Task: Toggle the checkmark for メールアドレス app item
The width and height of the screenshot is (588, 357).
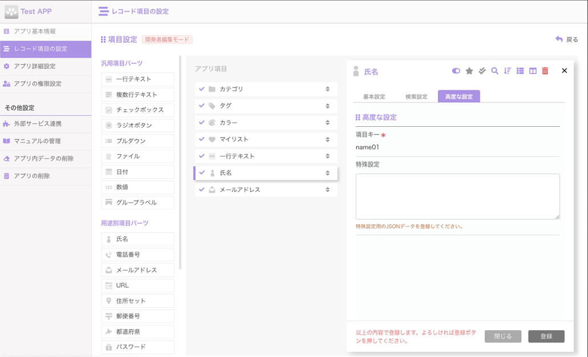Action: (202, 190)
